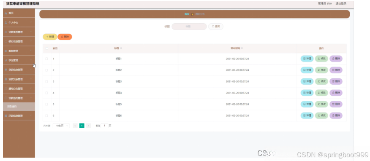The image size is (370, 161).
Task: Click the icon beside 教师管理 in sidebar
Action: [x=6, y=51]
